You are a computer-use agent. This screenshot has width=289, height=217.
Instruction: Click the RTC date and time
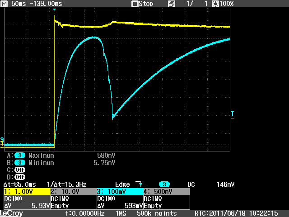[x=236, y=213]
